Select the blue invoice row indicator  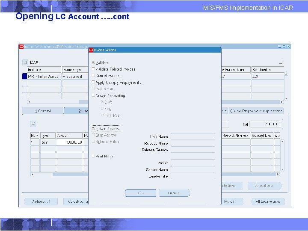pos(24,76)
